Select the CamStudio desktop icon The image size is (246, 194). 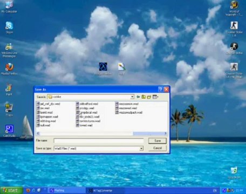[x=9, y=131]
